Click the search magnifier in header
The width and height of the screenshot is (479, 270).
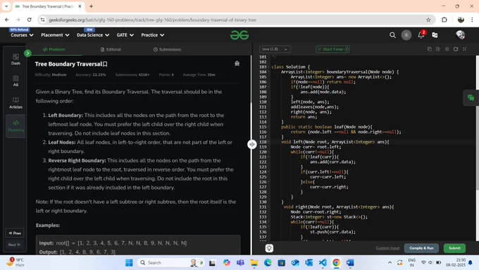pos(392,35)
